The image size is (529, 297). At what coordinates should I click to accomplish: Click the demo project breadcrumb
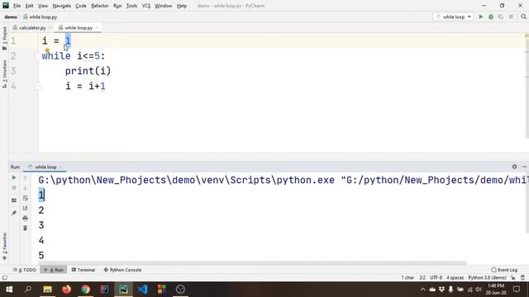pyautogui.click(x=11, y=16)
